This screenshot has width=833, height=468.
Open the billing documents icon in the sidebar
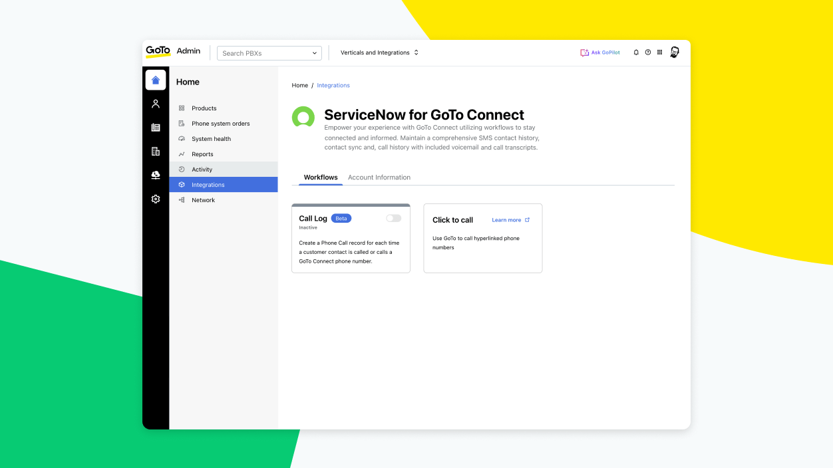click(x=155, y=151)
